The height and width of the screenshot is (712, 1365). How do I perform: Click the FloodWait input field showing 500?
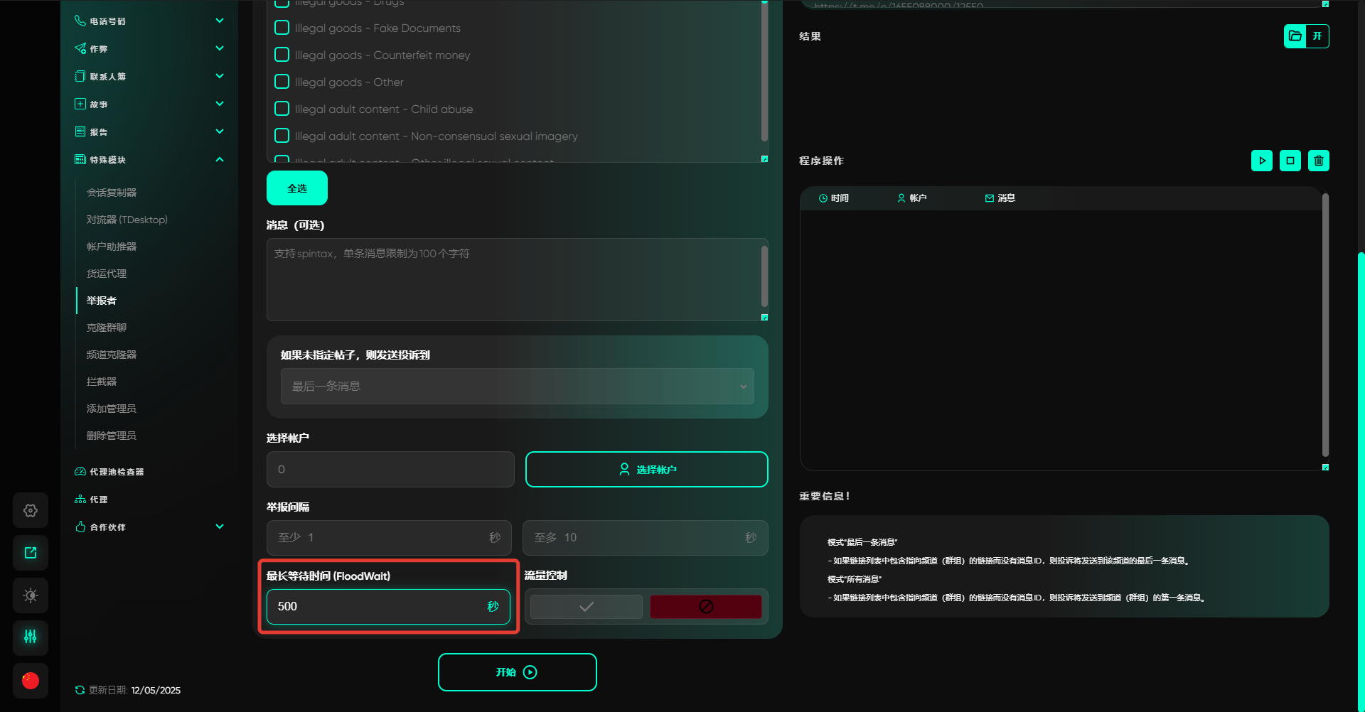[x=377, y=607]
